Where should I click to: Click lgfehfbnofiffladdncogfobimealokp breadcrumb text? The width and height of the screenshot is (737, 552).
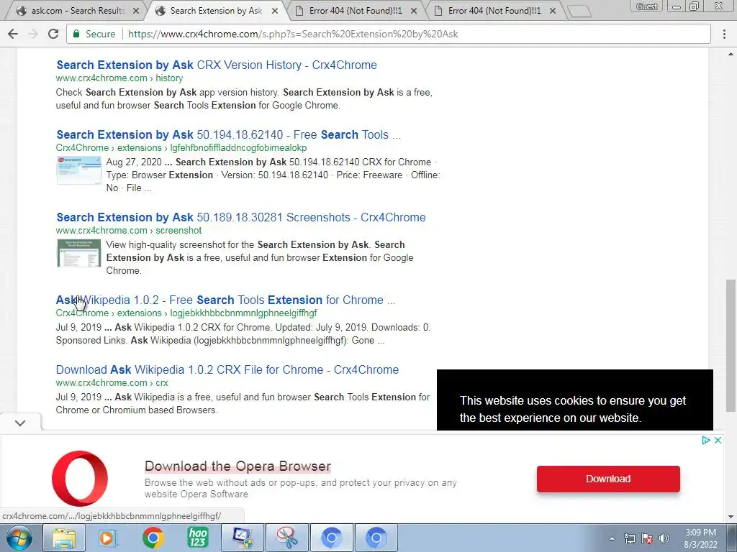pyautogui.click(x=238, y=148)
